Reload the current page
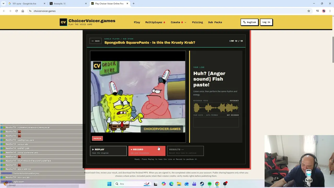 coord(16,11)
